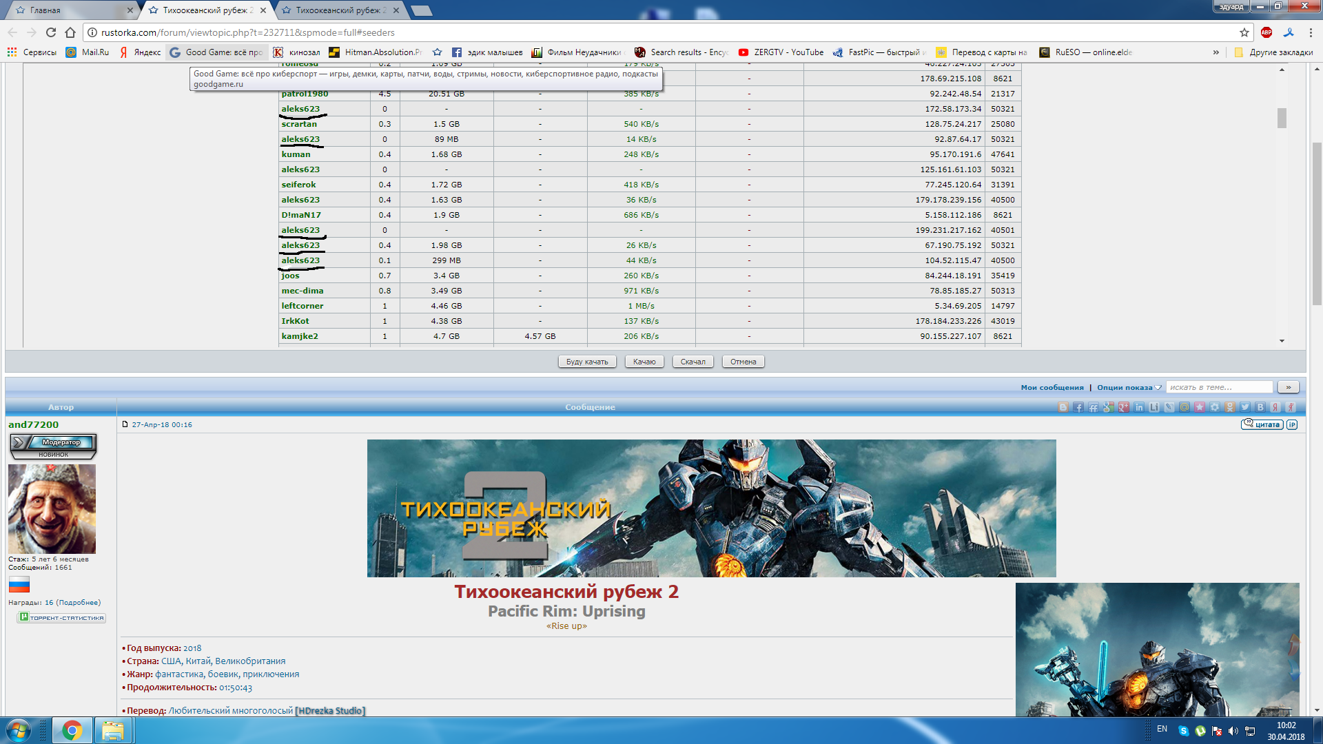Click the seeders table scrollbar thumb

1282,118
